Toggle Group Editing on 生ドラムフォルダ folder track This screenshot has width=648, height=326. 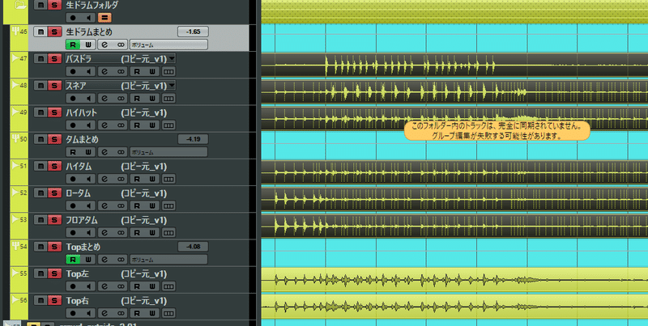tap(104, 18)
